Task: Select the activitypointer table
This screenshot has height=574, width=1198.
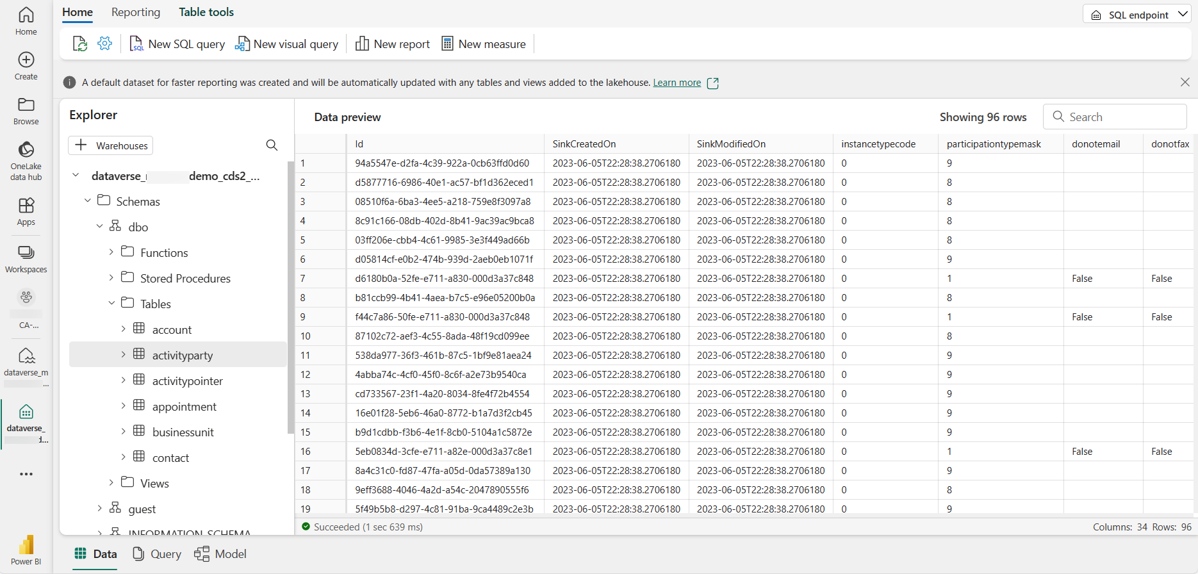Action: (x=187, y=381)
